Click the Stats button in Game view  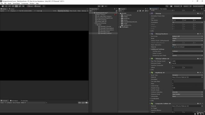click(79, 11)
